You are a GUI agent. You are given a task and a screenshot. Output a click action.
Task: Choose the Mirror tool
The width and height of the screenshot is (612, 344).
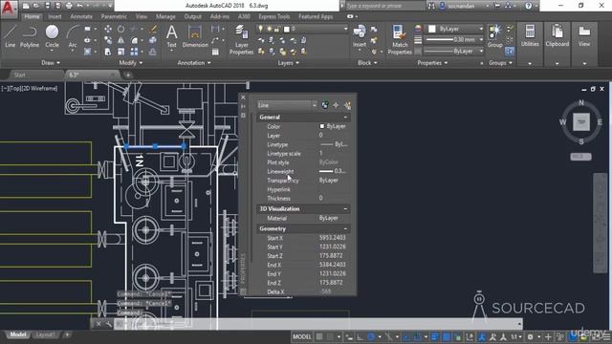click(121, 40)
